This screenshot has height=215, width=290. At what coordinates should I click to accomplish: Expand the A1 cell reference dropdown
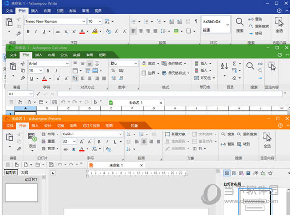tap(30, 94)
